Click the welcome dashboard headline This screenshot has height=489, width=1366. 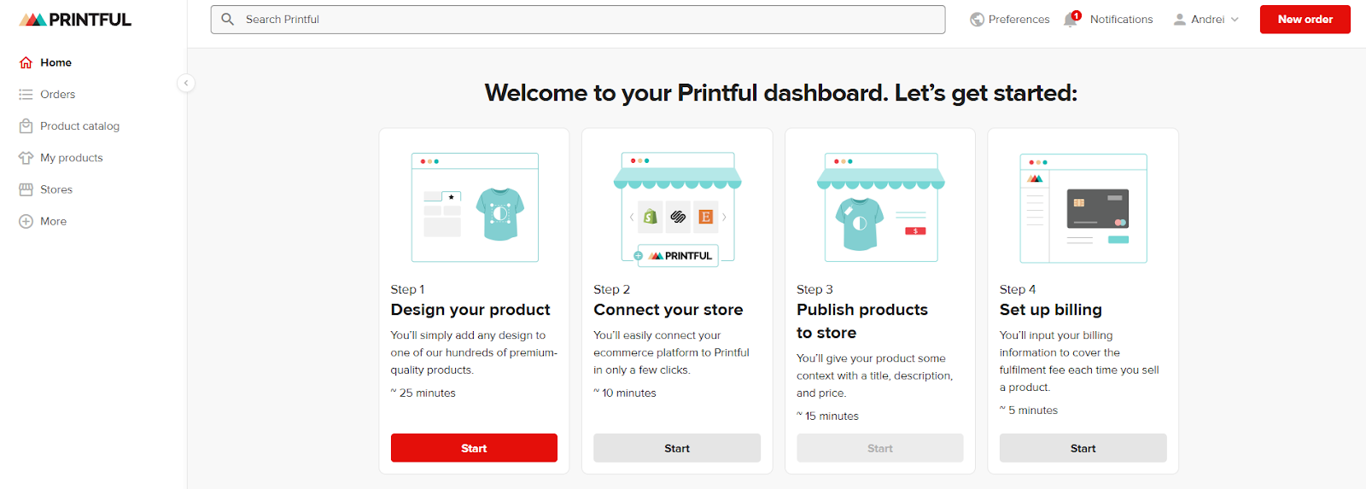781,93
